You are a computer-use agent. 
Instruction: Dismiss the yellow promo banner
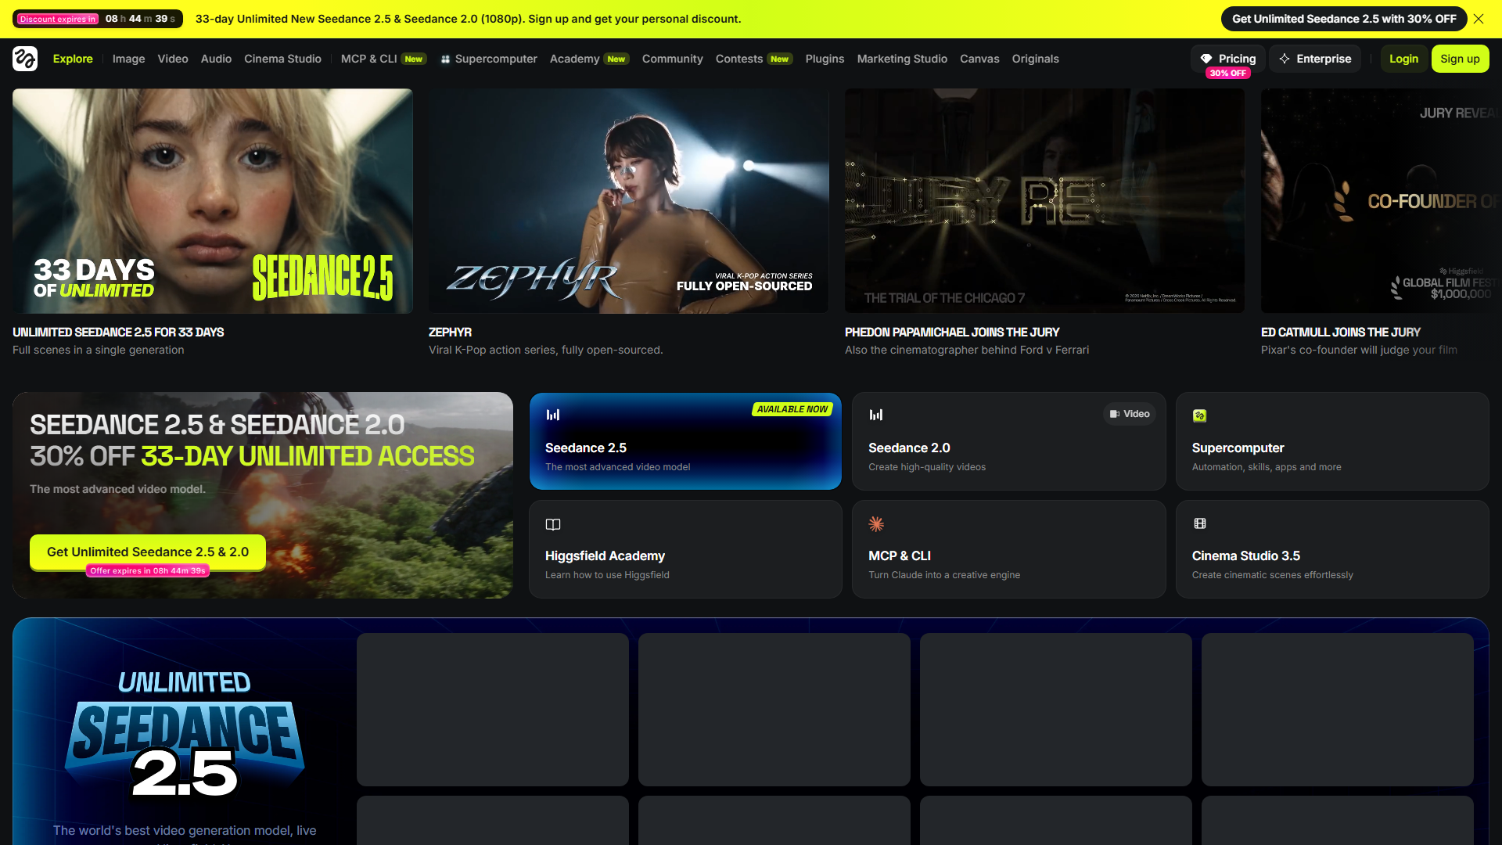click(1479, 19)
